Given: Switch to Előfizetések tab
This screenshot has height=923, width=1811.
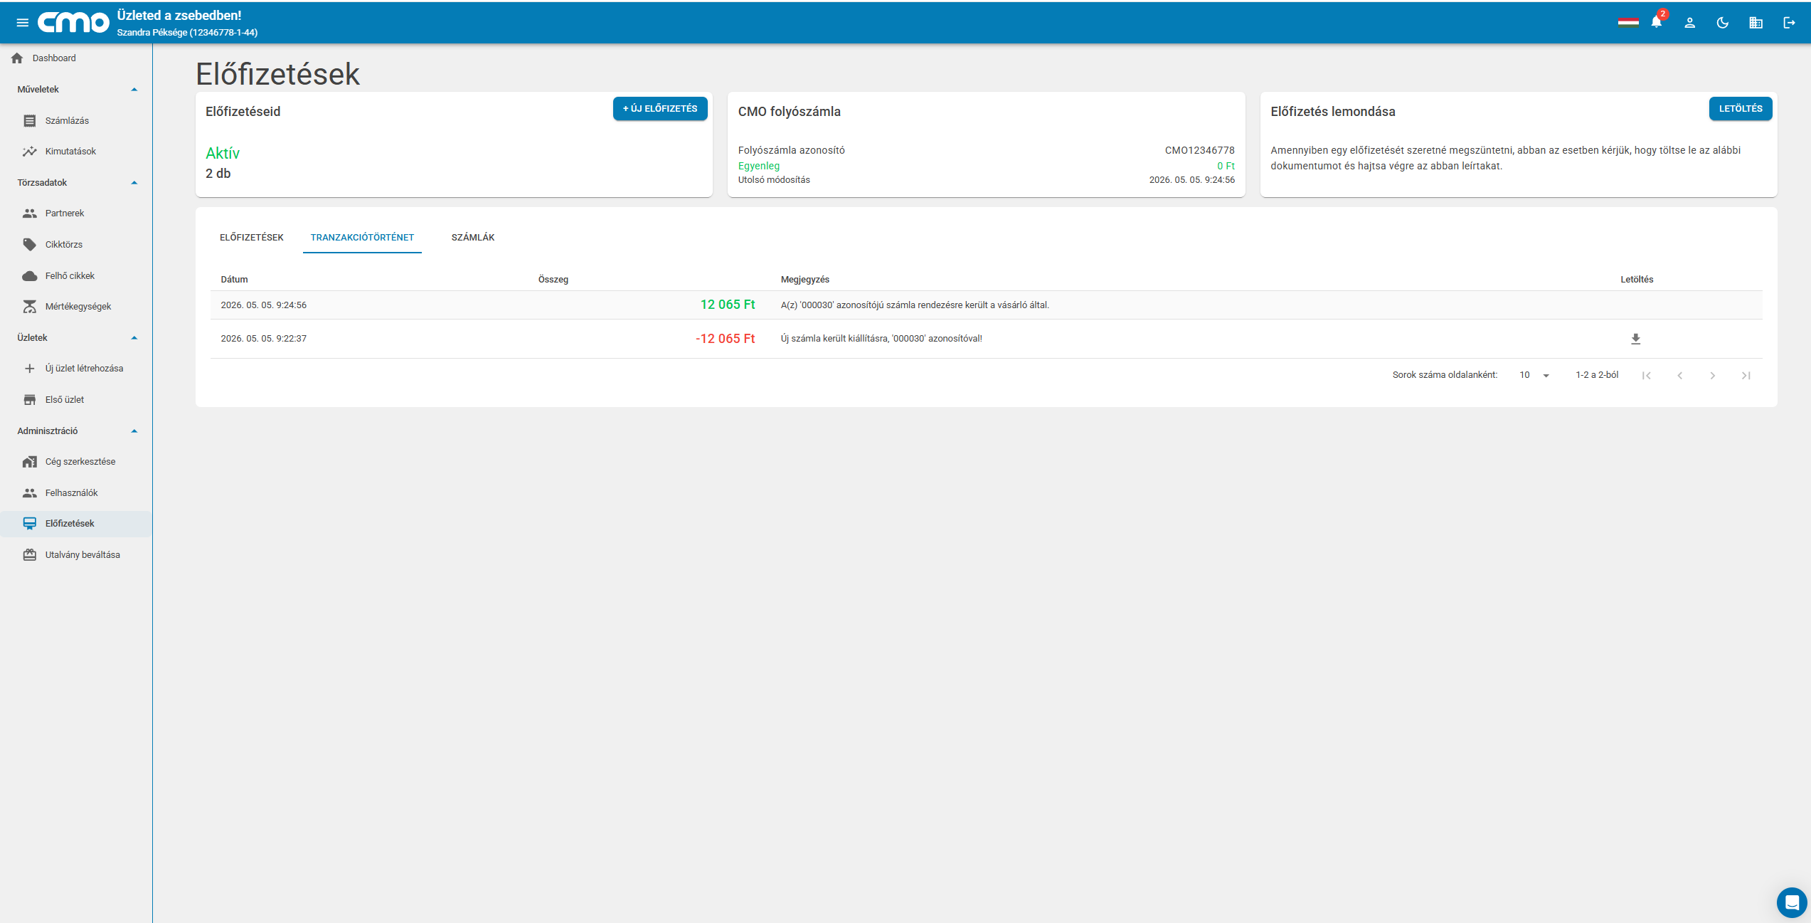Looking at the screenshot, I should pyautogui.click(x=251, y=238).
